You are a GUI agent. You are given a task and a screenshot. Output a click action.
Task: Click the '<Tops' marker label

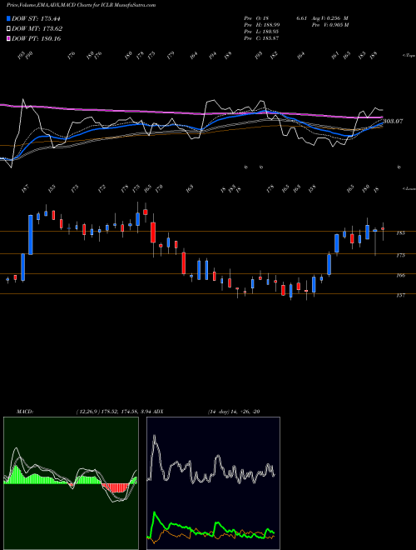click(x=409, y=56)
